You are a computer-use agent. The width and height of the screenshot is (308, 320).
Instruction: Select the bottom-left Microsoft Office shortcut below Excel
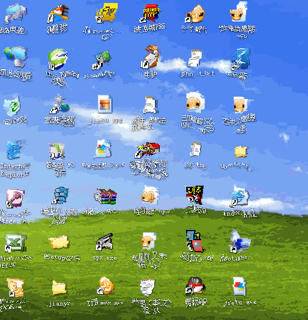16,288
